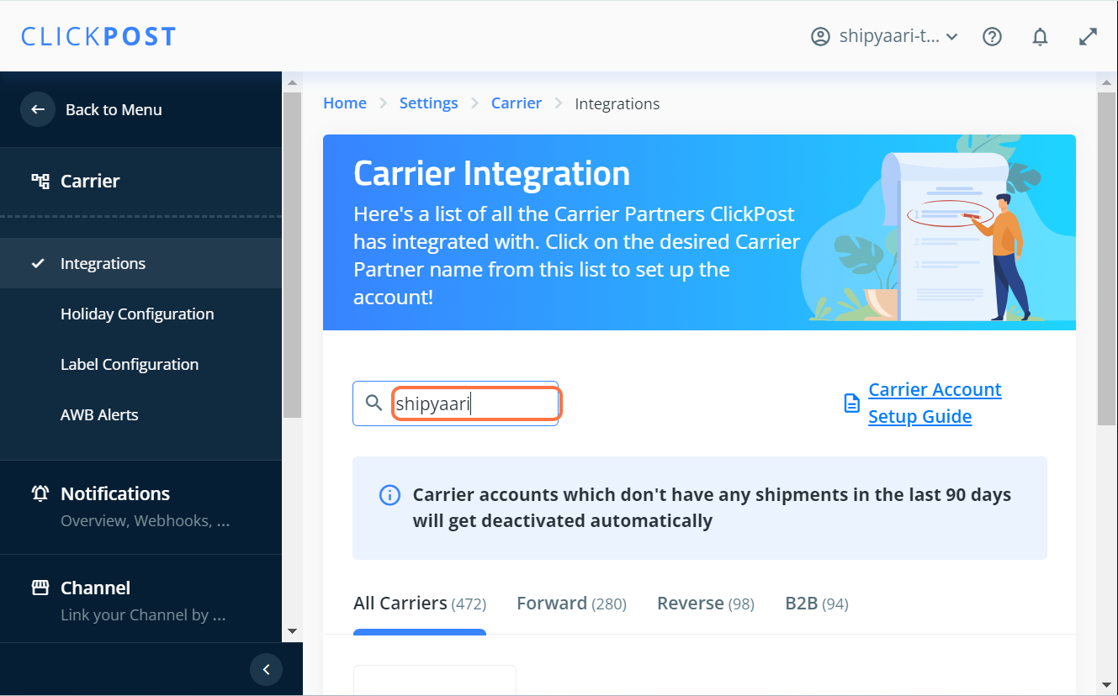Image resolution: width=1118 pixels, height=696 pixels.
Task: Switch to the Forward tab
Action: pos(571,604)
